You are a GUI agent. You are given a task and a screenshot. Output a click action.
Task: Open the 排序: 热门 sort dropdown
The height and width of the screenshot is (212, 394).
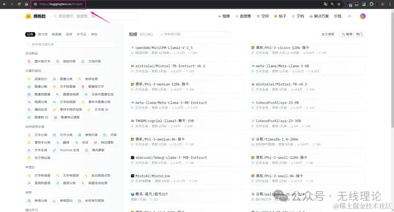click(352, 34)
